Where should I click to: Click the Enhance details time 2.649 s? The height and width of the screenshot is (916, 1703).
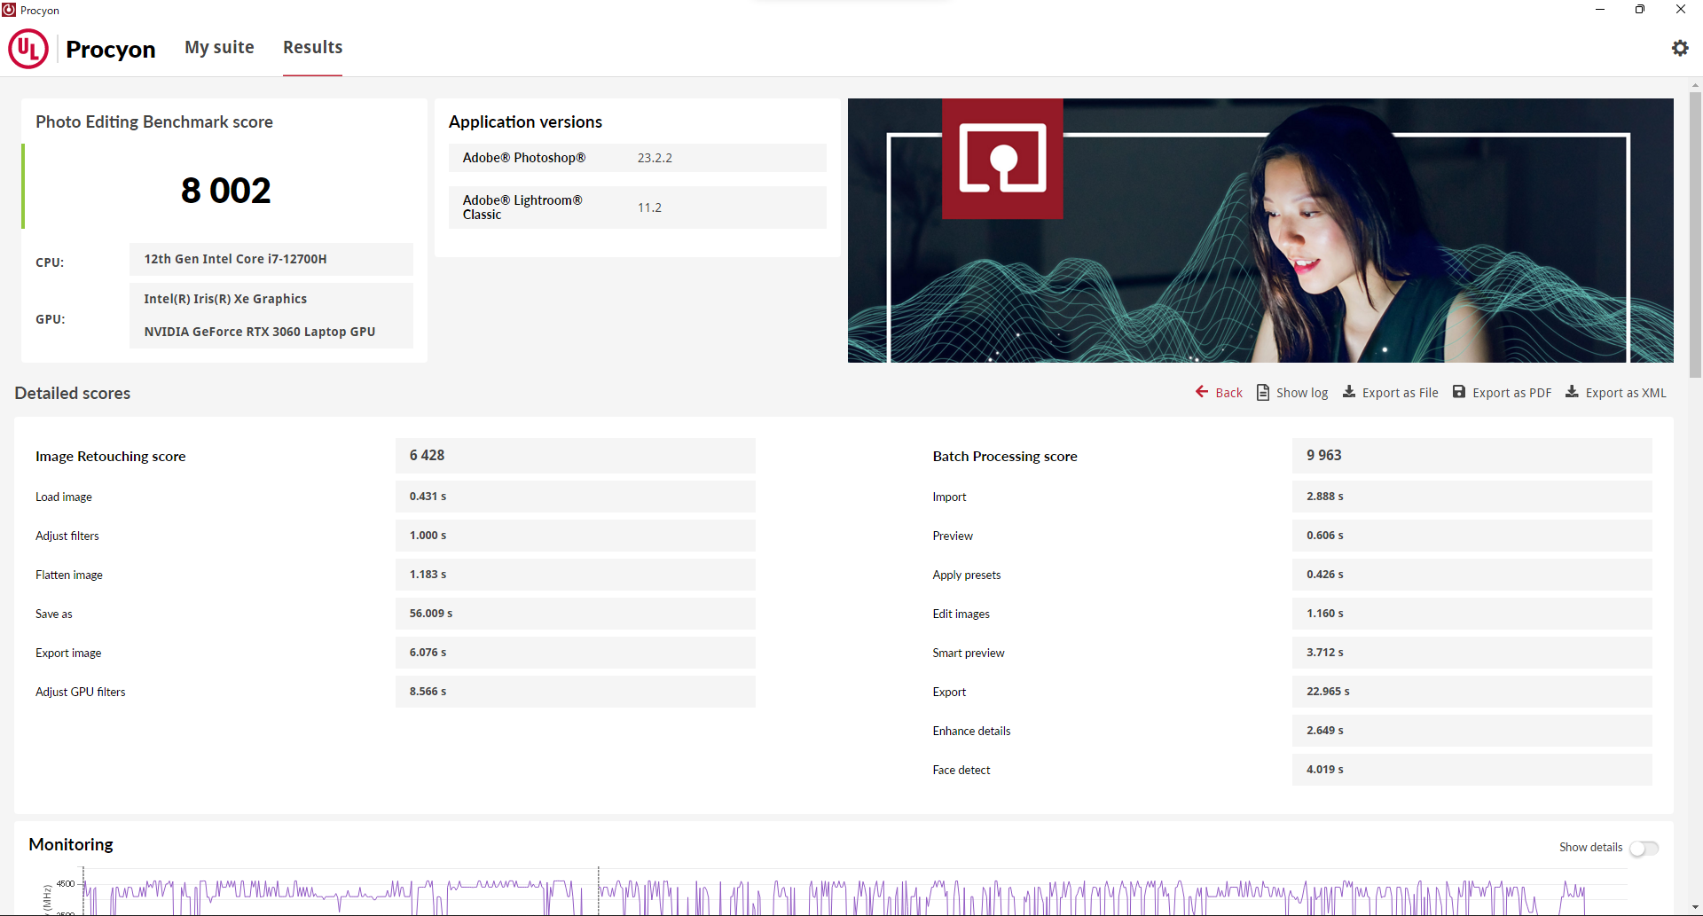pyautogui.click(x=1324, y=731)
